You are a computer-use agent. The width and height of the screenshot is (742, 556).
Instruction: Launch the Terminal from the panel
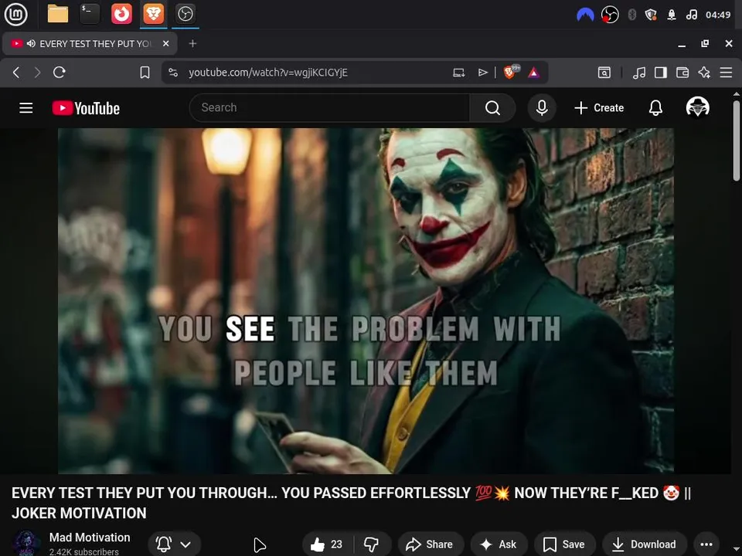coord(90,14)
